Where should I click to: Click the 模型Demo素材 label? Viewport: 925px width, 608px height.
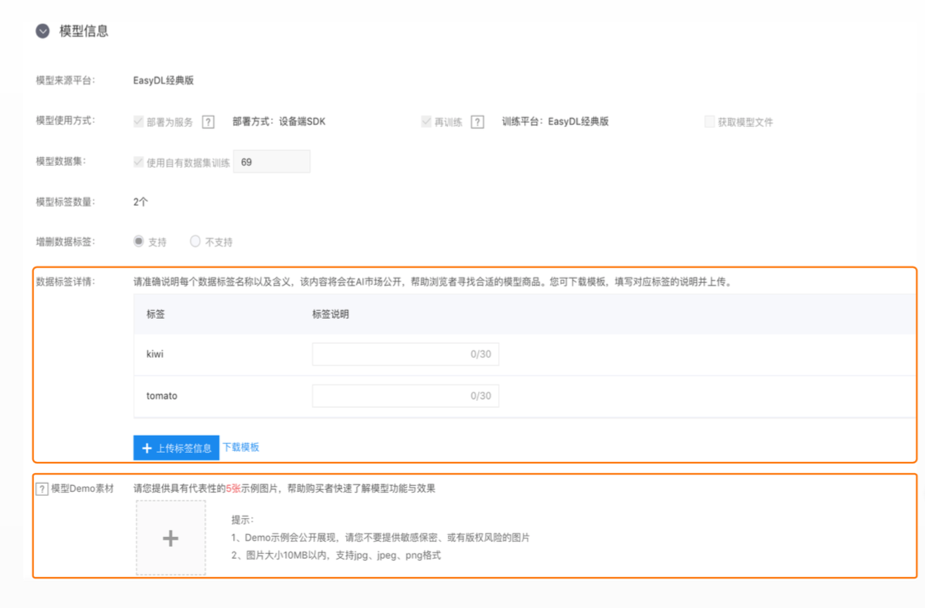tap(82, 489)
